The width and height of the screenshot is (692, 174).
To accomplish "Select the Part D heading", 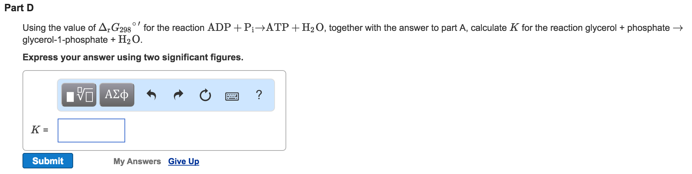I will coord(19,8).
